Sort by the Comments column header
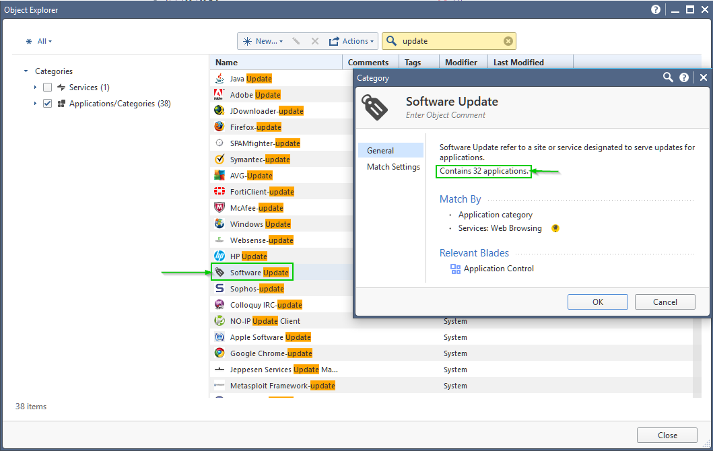The width and height of the screenshot is (713, 451). point(370,63)
